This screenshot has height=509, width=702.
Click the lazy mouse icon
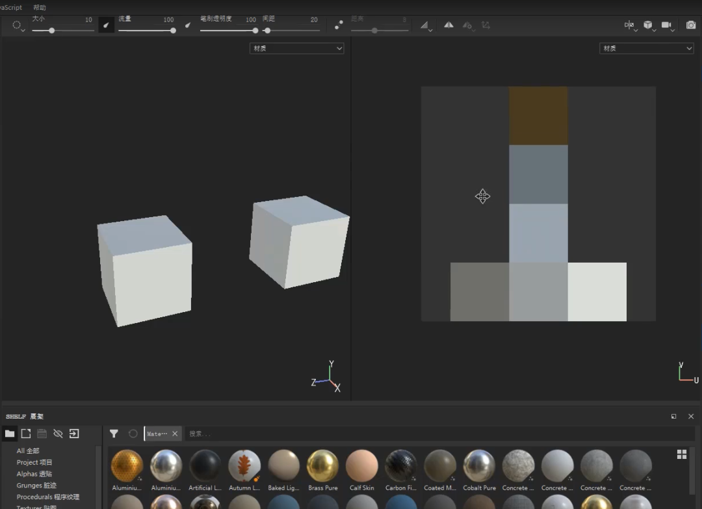pos(339,25)
